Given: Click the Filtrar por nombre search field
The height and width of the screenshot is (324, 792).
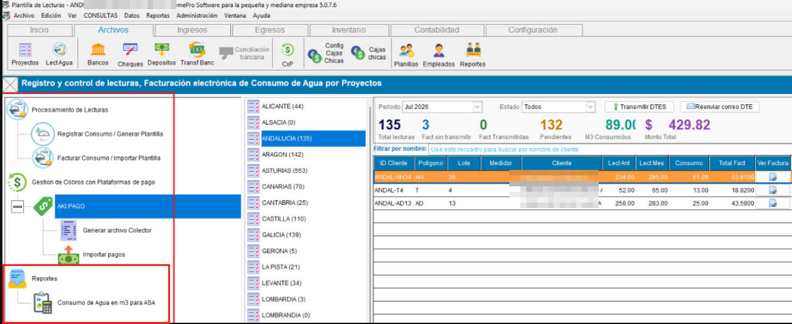Looking at the screenshot, I should [609, 149].
